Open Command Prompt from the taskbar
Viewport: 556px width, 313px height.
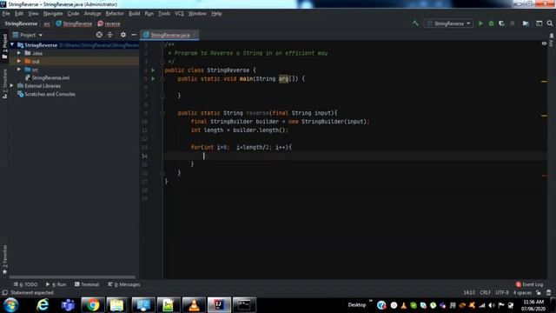(x=244, y=305)
